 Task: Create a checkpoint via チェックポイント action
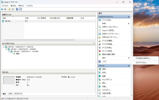[x=107, y=80]
